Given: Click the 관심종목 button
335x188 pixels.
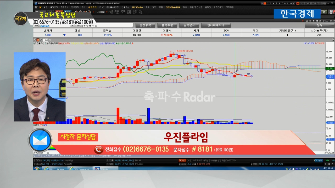Looking at the screenshot, I should click(x=145, y=25).
